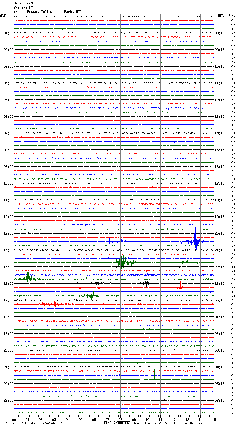Click the "21:00" MST time label
The height and width of the screenshot is (427, 236).
(x=9, y=367)
